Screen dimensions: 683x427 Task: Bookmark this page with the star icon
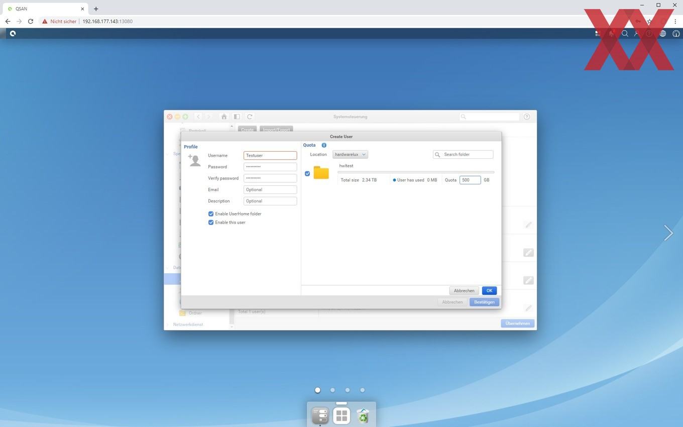[x=650, y=22]
